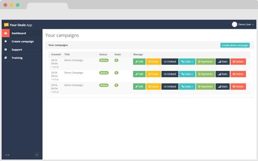Delete the third Demo Campaign row

tap(238, 87)
